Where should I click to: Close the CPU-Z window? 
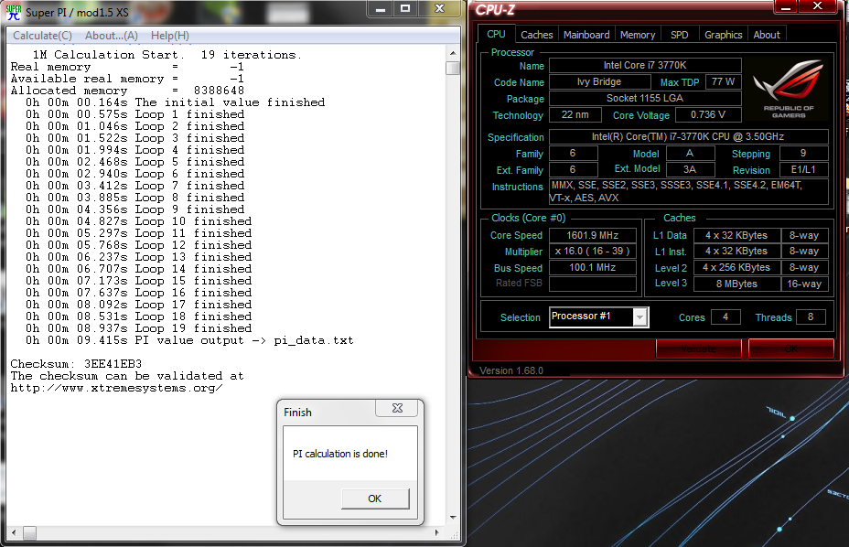pyautogui.click(x=818, y=6)
